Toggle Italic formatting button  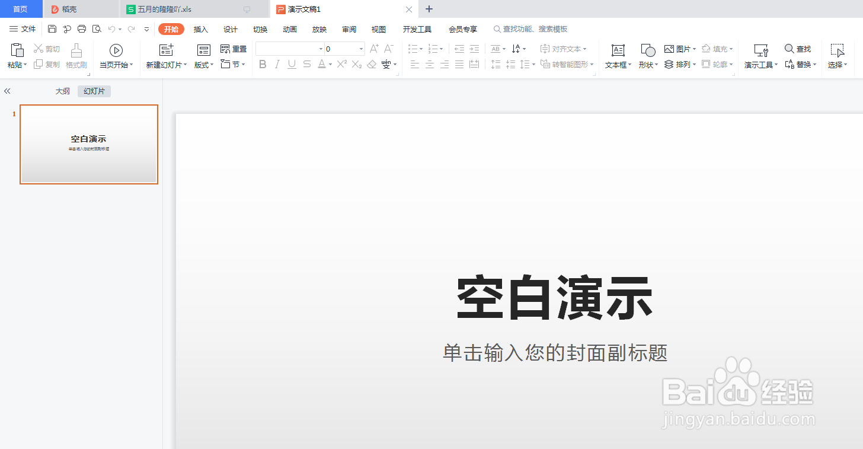(277, 64)
